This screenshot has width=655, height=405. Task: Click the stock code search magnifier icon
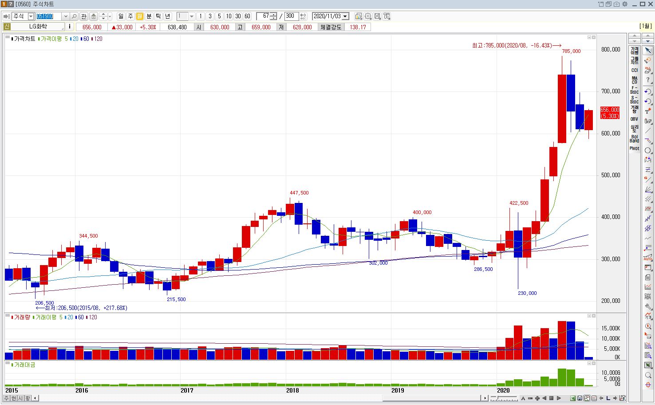click(74, 16)
